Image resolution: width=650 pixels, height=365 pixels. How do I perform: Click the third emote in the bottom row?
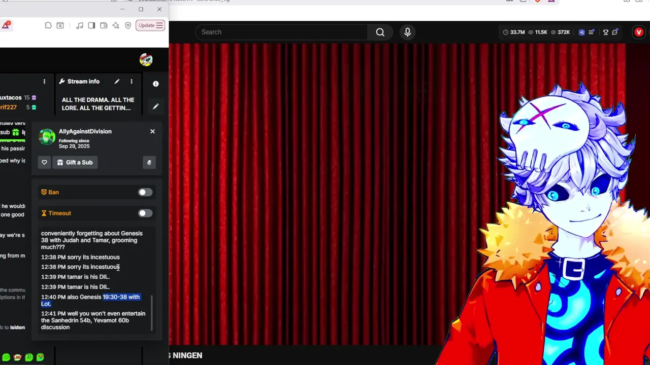pyautogui.click(x=29, y=357)
